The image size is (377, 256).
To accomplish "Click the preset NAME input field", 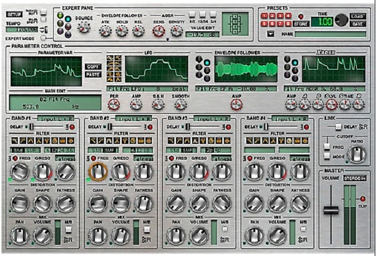I will (330, 34).
